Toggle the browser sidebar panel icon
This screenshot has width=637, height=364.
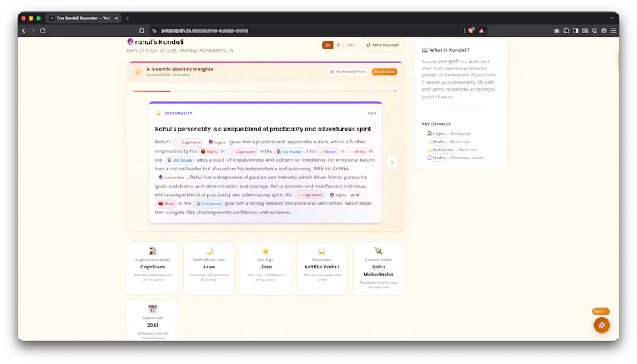(575, 30)
